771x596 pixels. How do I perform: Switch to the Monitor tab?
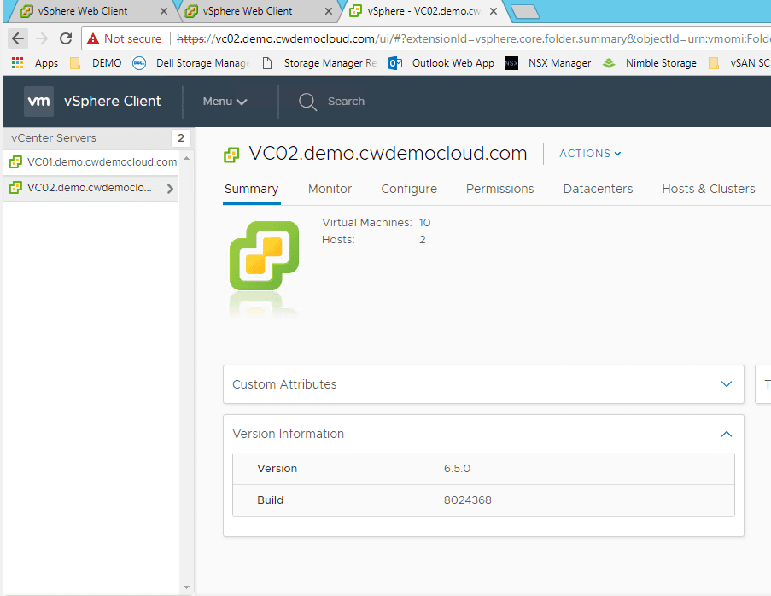(330, 189)
